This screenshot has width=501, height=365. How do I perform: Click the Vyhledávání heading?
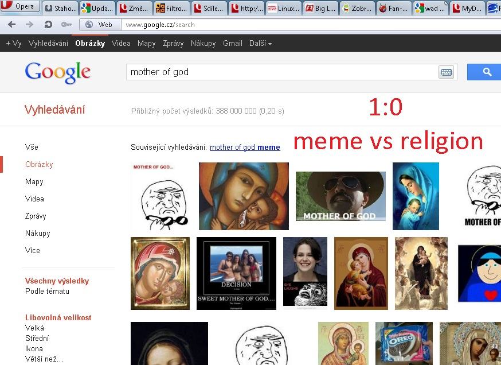coord(54,110)
